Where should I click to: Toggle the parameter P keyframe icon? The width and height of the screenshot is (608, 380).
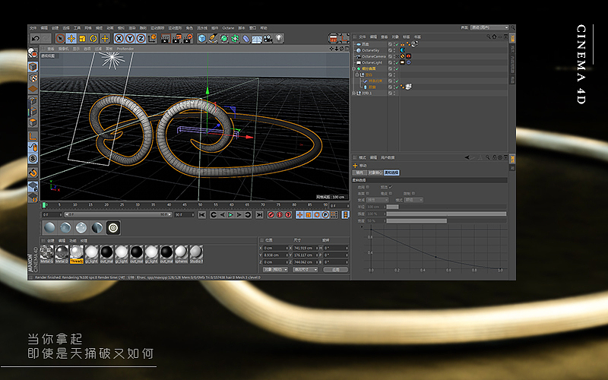point(325,214)
